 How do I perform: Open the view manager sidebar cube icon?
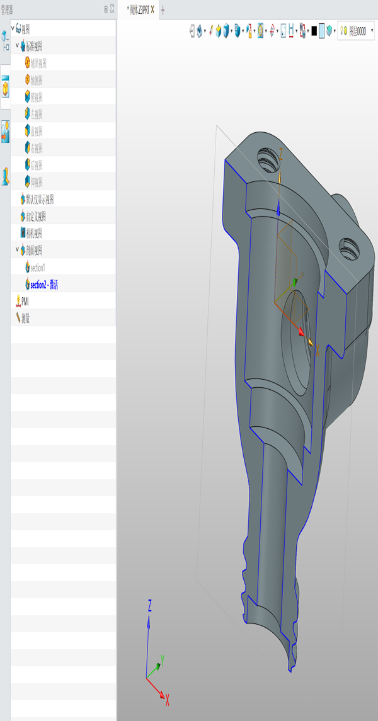click(x=5, y=86)
